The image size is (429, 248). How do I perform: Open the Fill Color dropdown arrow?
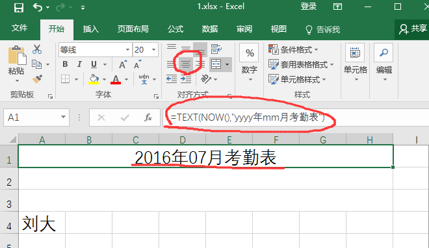(x=104, y=79)
